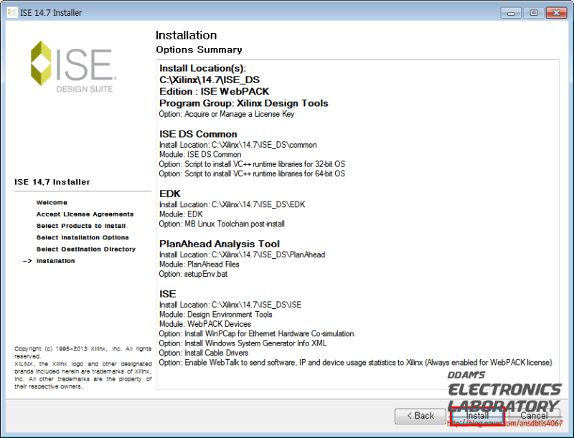The height and width of the screenshot is (438, 574).
Task: Click the Install button
Action: coord(477,416)
